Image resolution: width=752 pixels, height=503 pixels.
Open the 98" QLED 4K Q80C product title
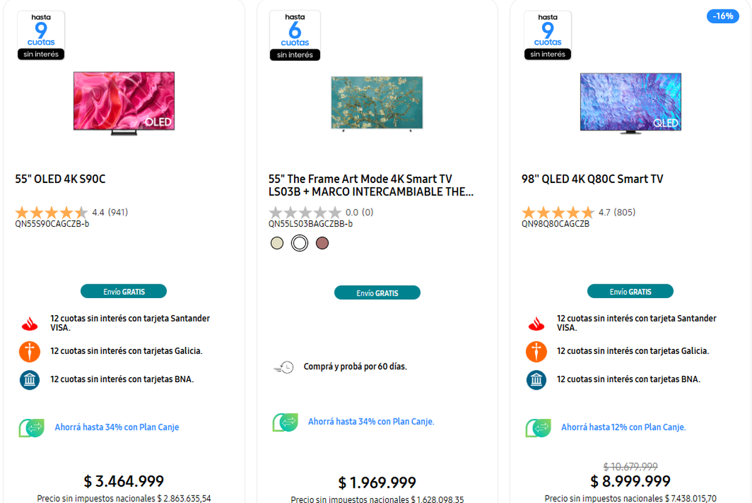[x=592, y=179]
